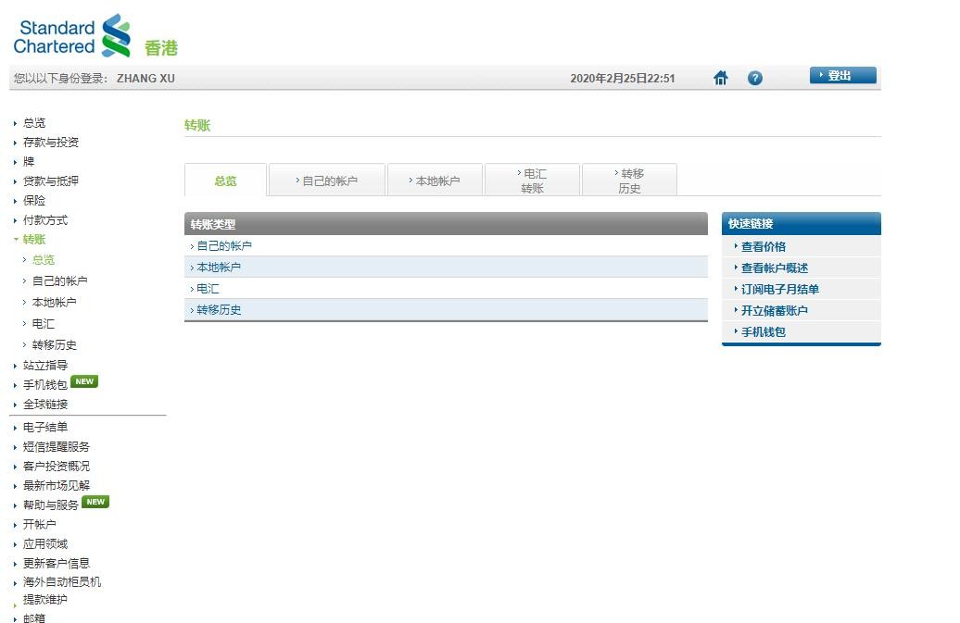This screenshot has height=623, width=960.
Task: Collapse the 转账 sidebar menu
Action: click(x=34, y=239)
